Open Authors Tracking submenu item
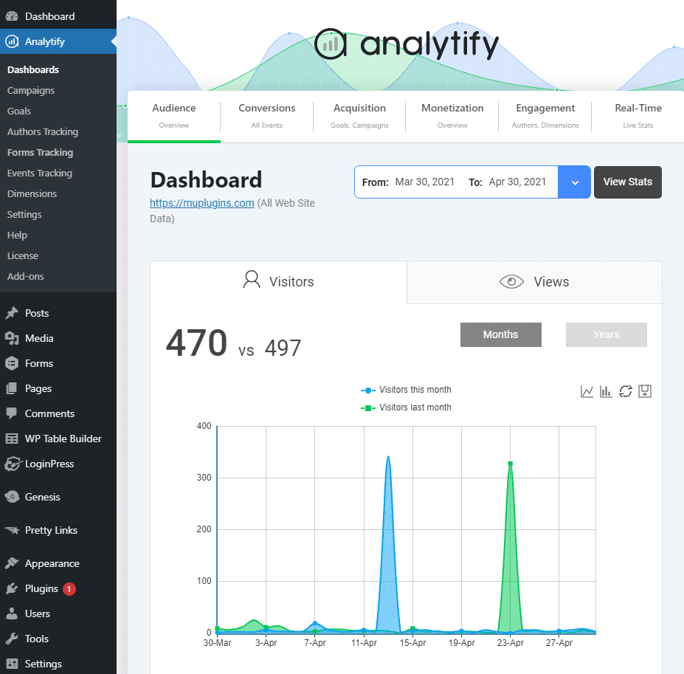 pos(42,132)
